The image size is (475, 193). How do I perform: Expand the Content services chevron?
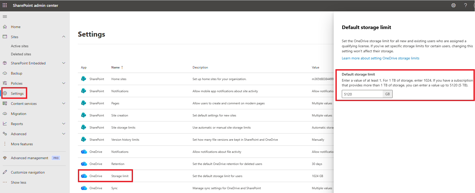click(x=64, y=103)
